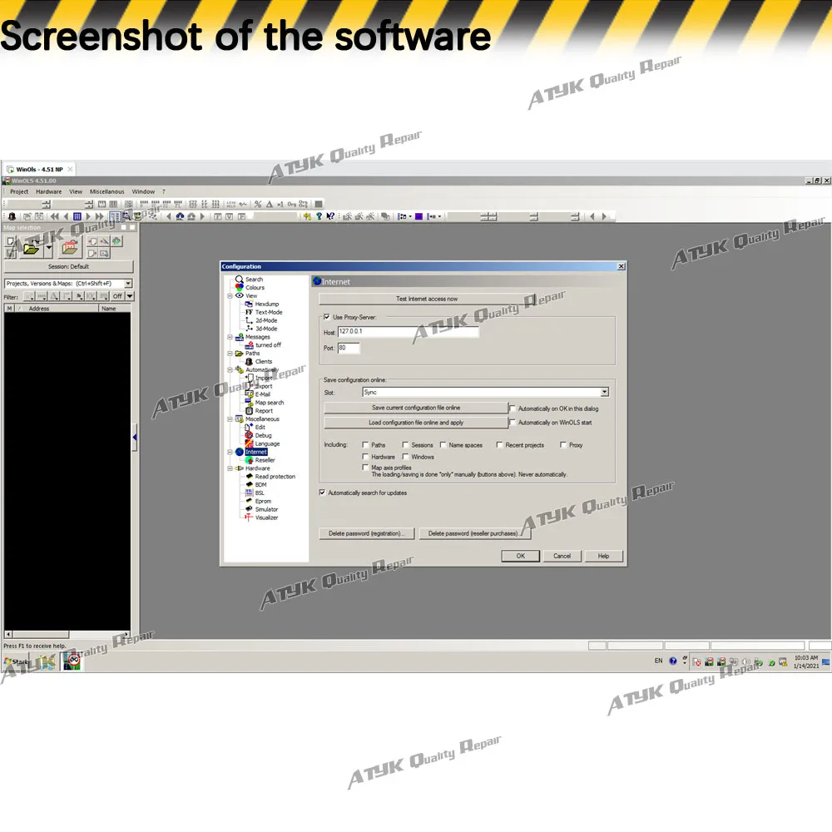Click the purple colour square in toolbar
The height and width of the screenshot is (832, 832).
tap(418, 216)
